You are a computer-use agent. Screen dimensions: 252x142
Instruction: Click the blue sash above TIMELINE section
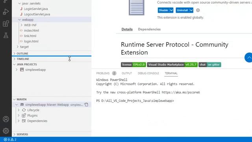[52, 56]
